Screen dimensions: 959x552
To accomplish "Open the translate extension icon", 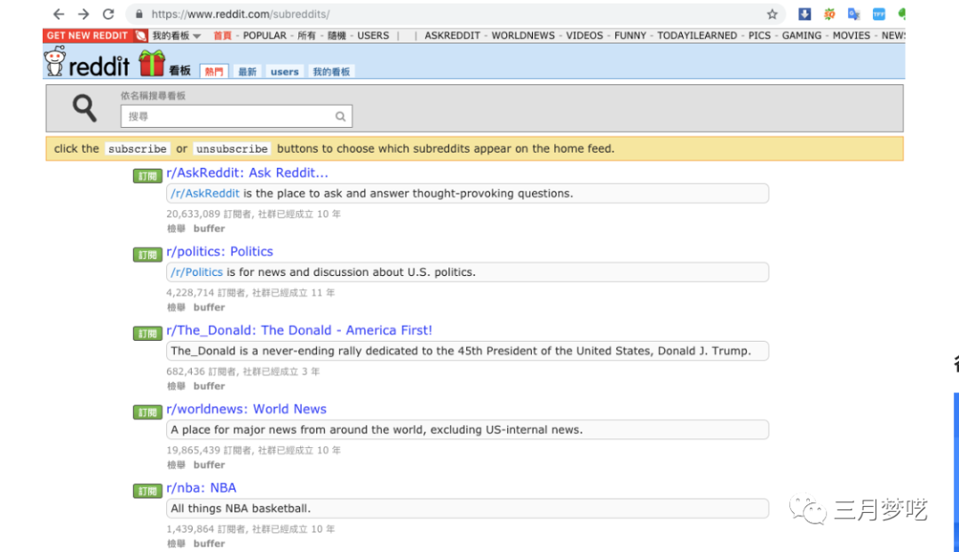I will pos(853,14).
